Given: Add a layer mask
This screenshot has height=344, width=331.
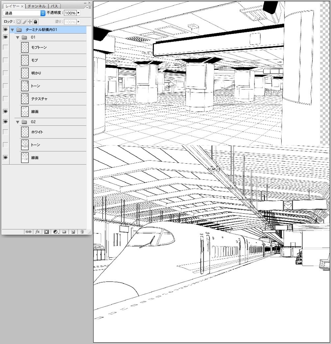Looking at the screenshot, I should pos(46,231).
